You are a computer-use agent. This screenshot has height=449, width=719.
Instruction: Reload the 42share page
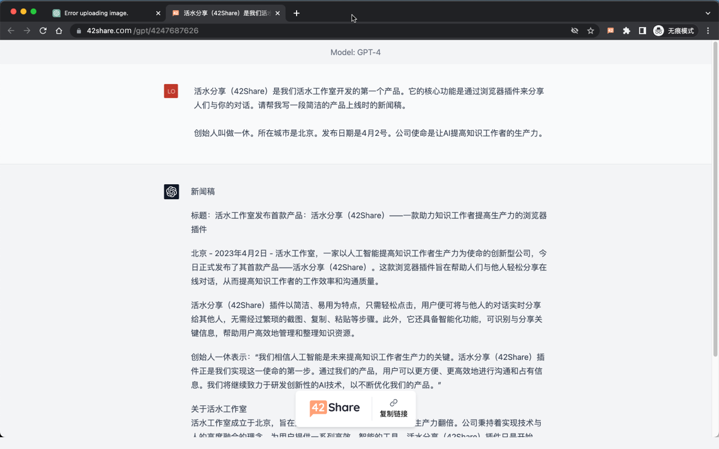click(43, 31)
